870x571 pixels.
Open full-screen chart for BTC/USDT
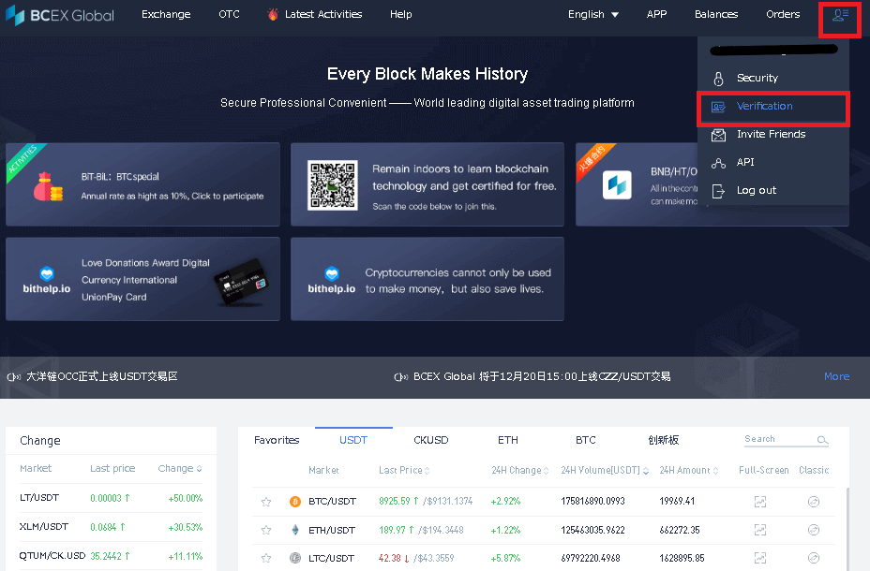[760, 502]
